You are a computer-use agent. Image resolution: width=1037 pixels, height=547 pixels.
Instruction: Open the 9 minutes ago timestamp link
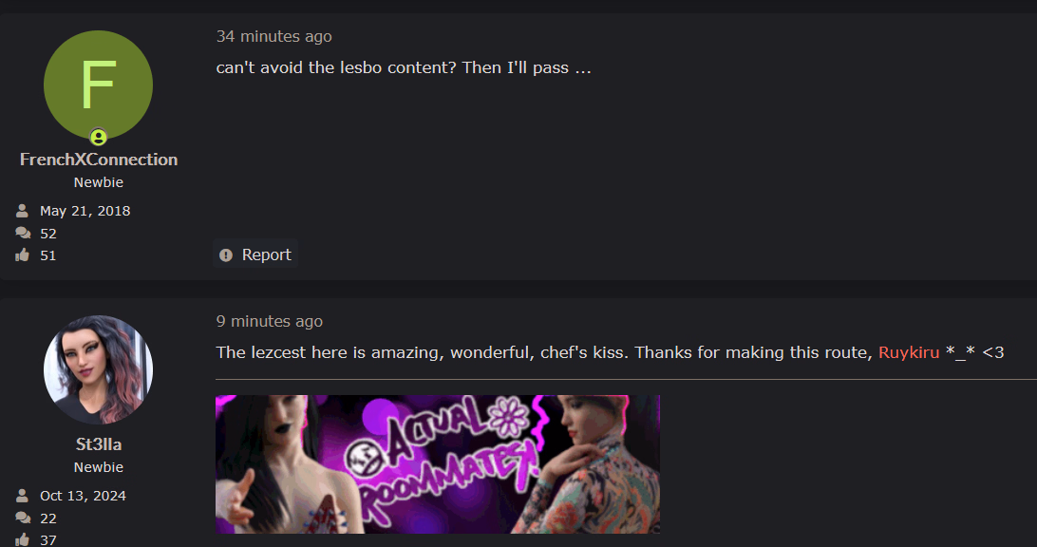point(269,321)
